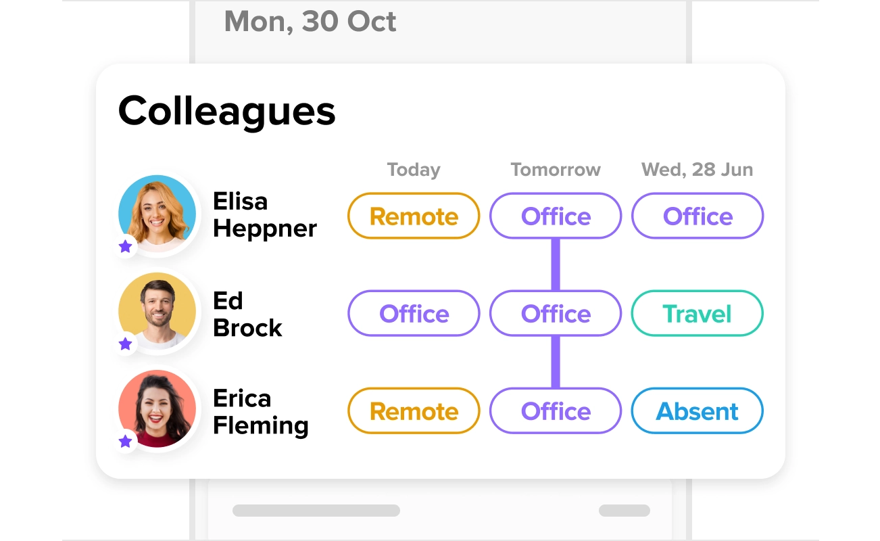Screen dimensions: 880x541
Task: Click Elisa's Office pill for Wed, 28 Jun
Action: (698, 216)
